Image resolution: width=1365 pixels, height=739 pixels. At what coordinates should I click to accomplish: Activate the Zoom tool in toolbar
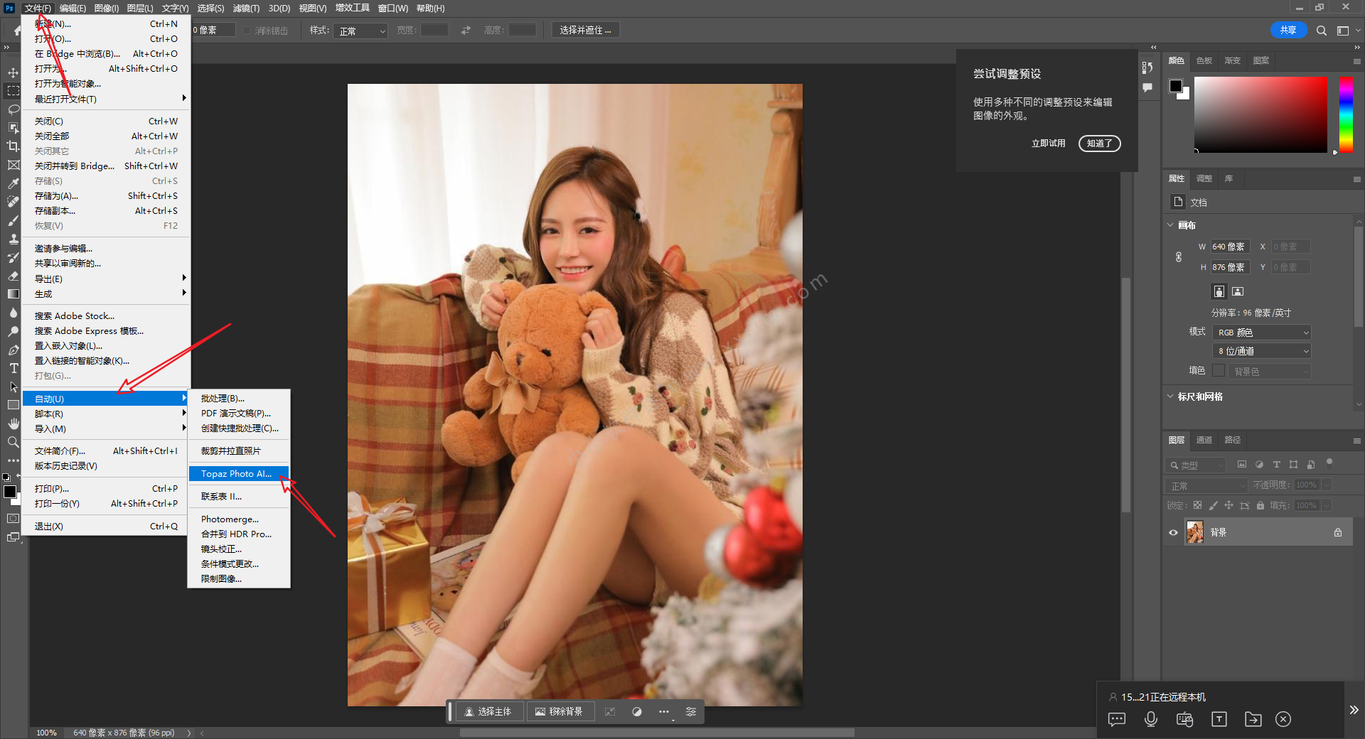(x=13, y=442)
